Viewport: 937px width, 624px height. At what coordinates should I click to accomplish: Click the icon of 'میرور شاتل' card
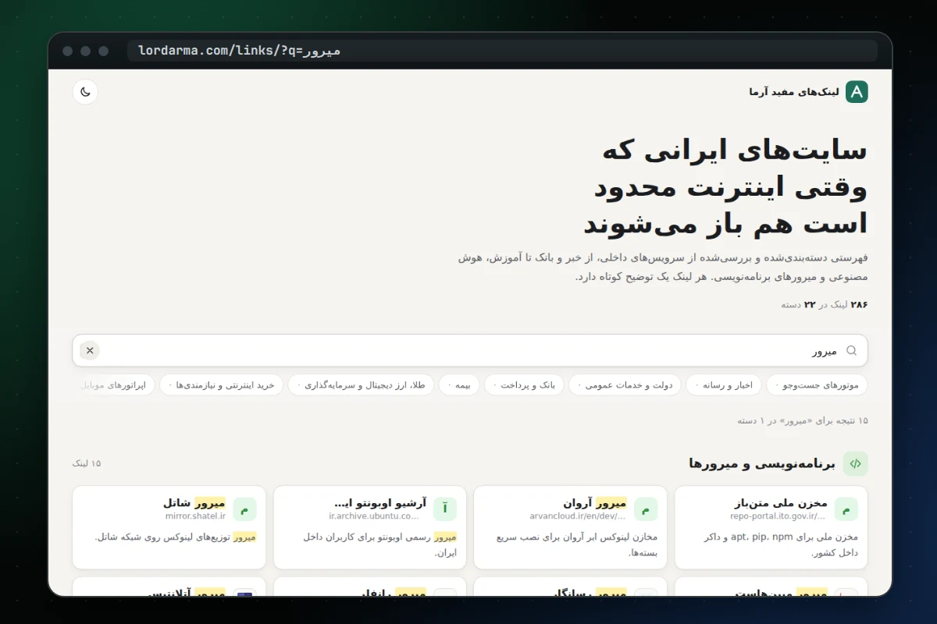tap(244, 509)
